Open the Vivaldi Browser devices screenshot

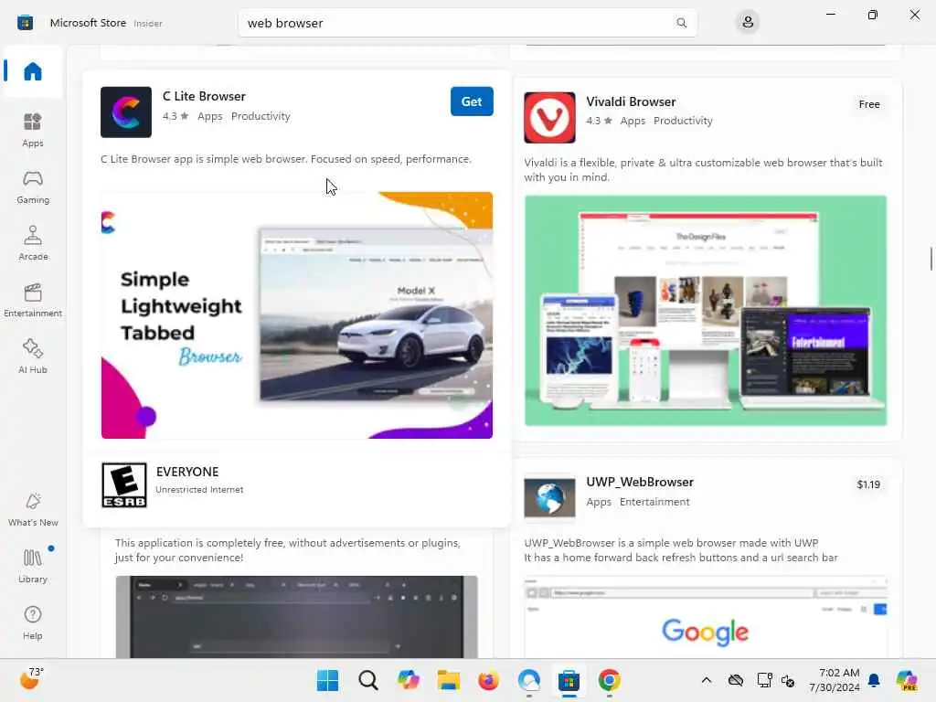[706, 311]
